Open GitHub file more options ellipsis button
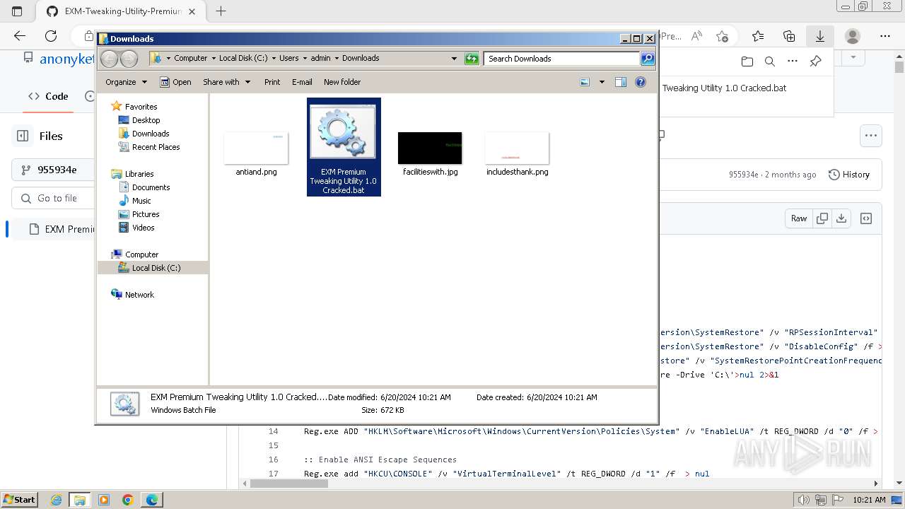Screen dimensions: 905x509 coord(871,136)
